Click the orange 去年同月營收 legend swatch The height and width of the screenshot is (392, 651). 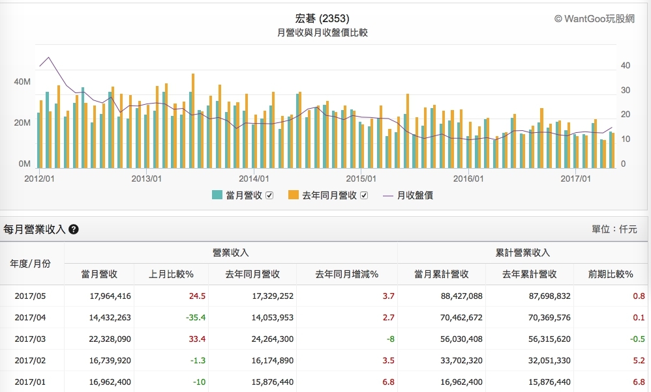pyautogui.click(x=294, y=195)
